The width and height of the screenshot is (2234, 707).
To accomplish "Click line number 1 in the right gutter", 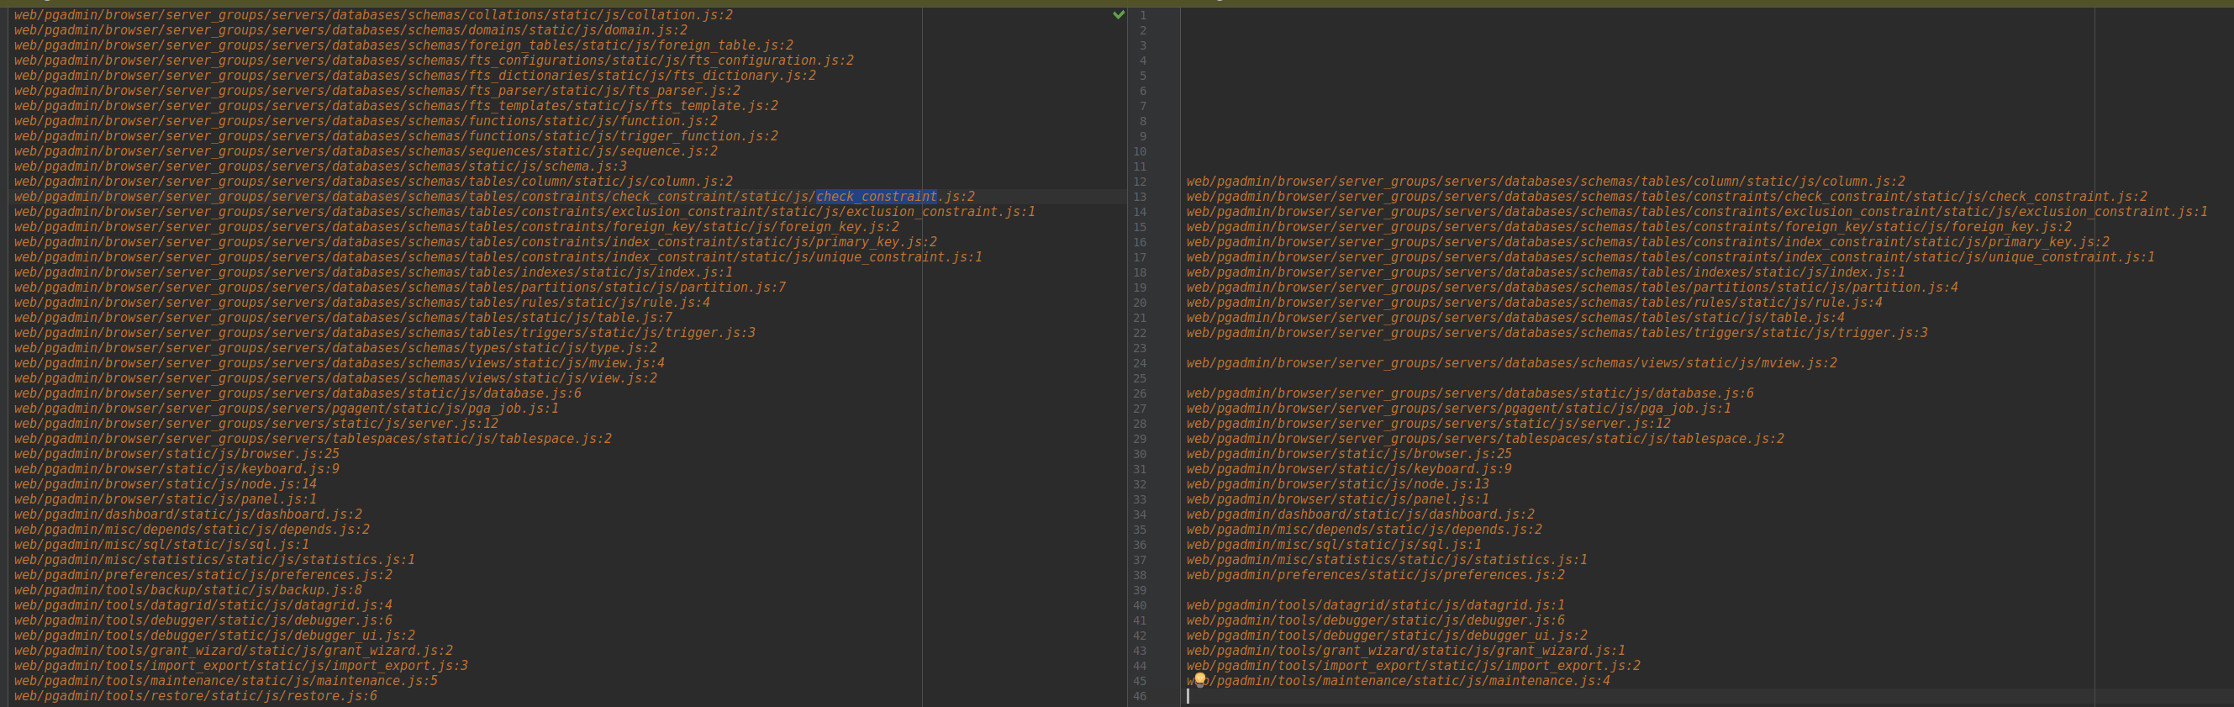I will 1143,16.
